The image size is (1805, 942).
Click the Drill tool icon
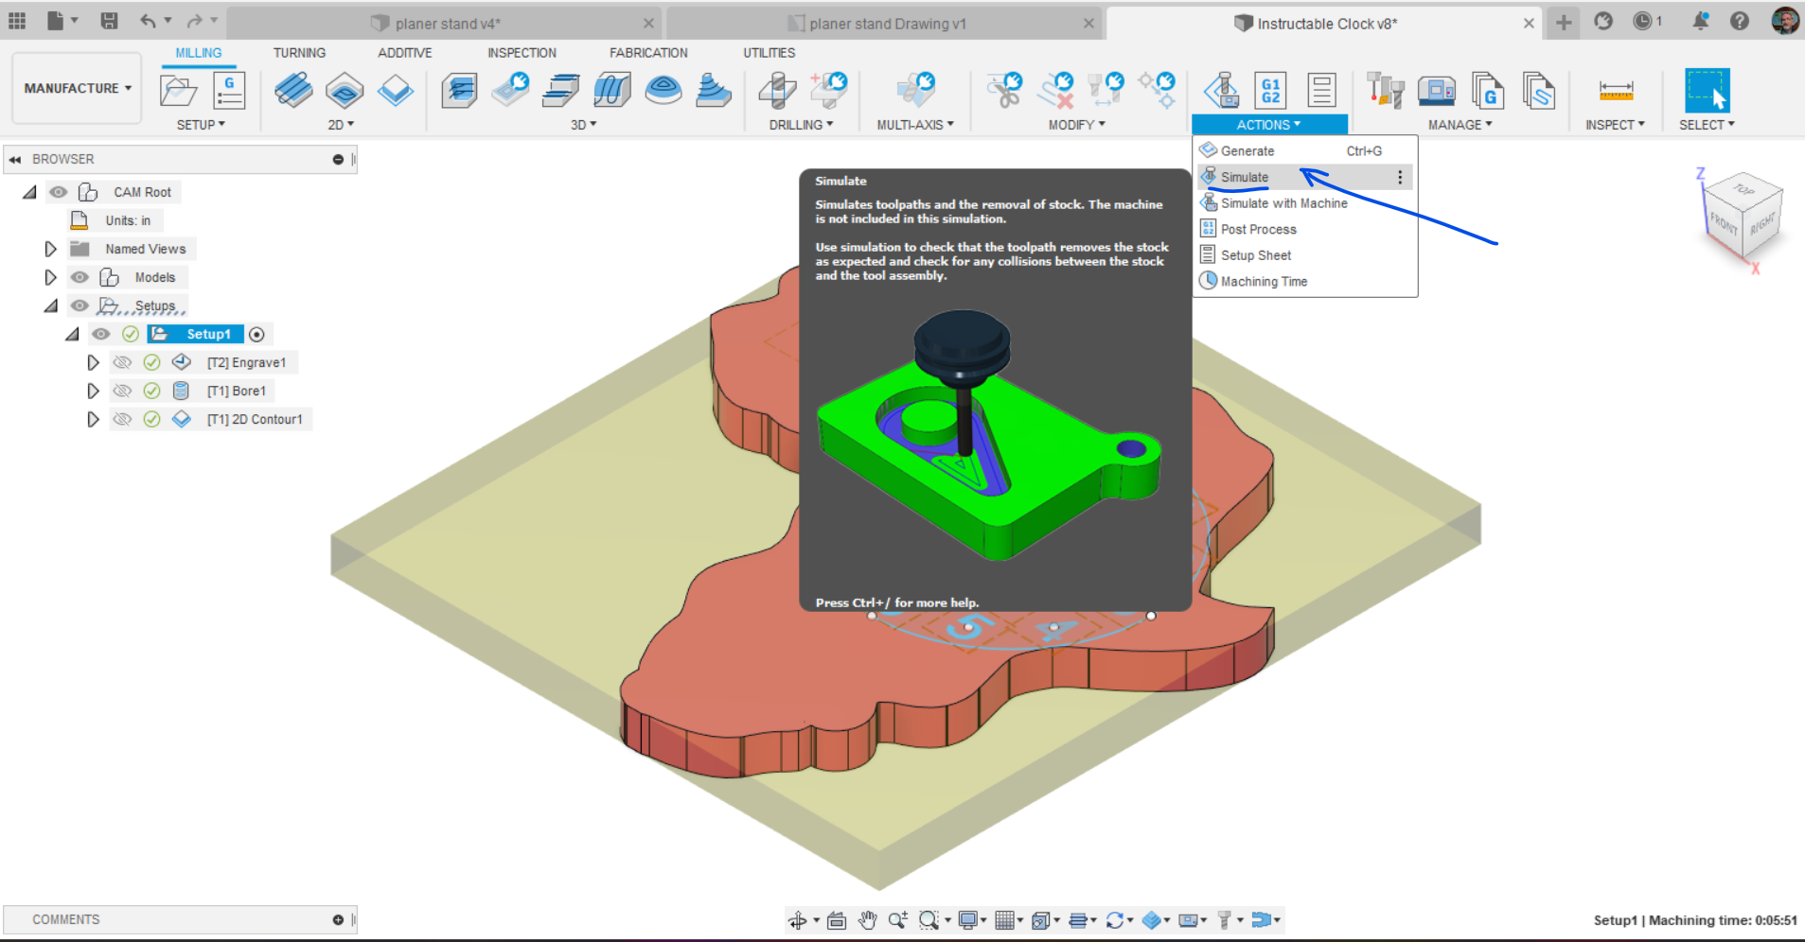coord(778,91)
